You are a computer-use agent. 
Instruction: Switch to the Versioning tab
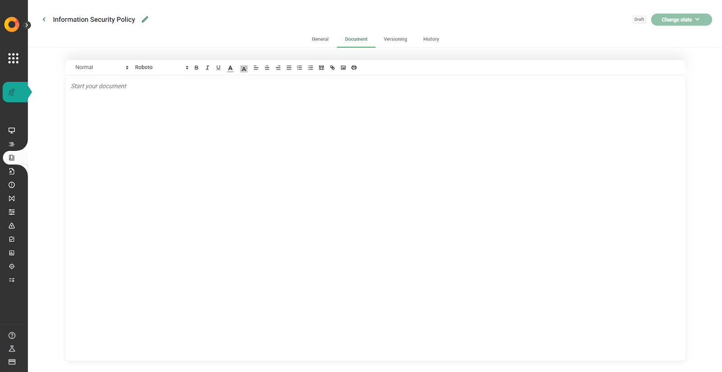[x=395, y=39]
